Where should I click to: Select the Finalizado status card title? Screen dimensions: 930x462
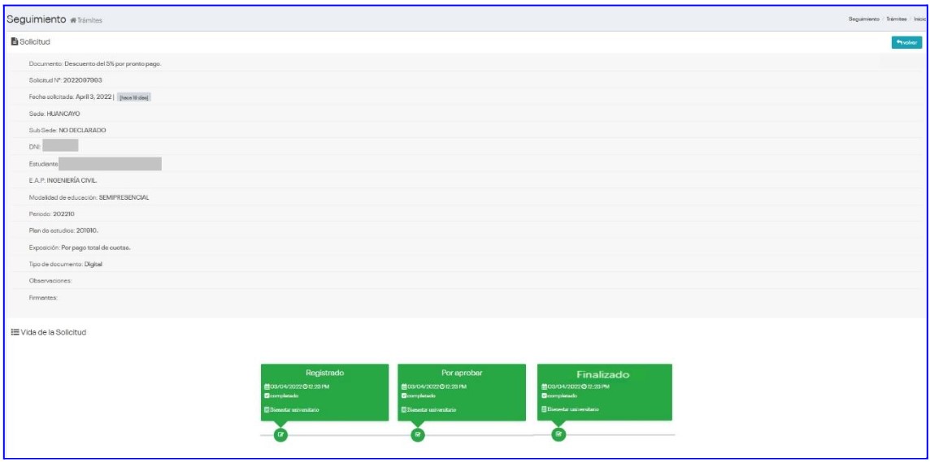[x=604, y=374]
